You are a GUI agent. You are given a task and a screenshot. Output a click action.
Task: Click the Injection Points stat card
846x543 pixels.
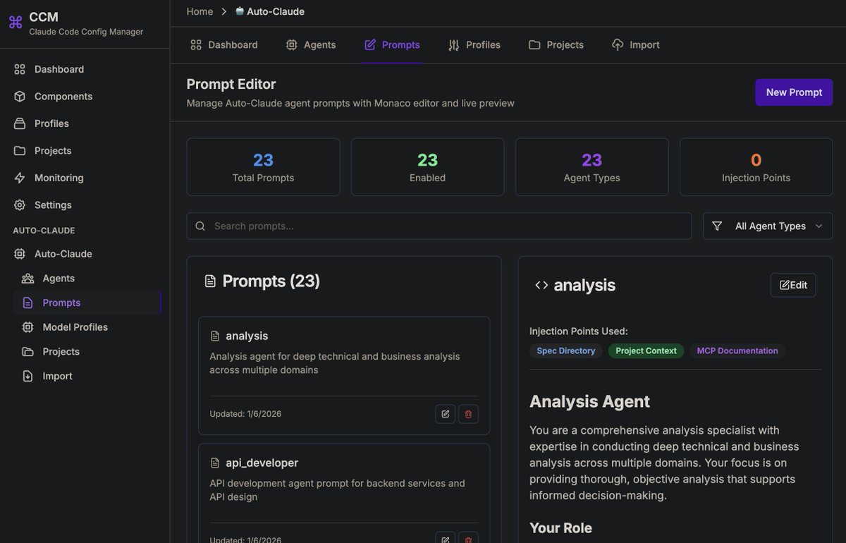[x=756, y=167]
